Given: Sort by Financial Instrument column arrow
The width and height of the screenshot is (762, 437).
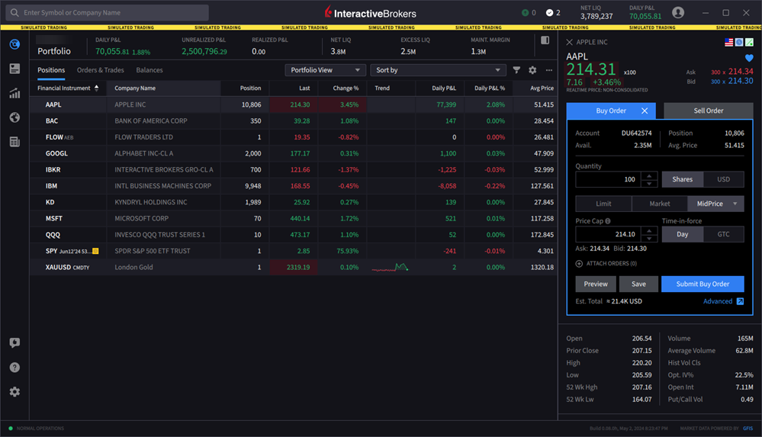Looking at the screenshot, I should coord(96,88).
